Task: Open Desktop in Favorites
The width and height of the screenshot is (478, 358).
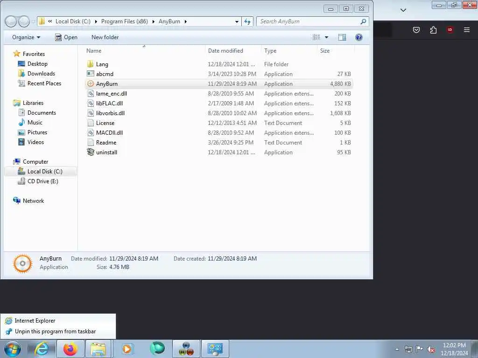Action: coord(37,63)
